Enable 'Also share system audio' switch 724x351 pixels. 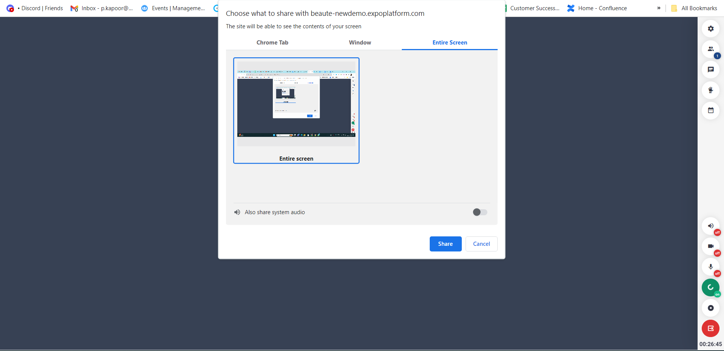click(480, 212)
